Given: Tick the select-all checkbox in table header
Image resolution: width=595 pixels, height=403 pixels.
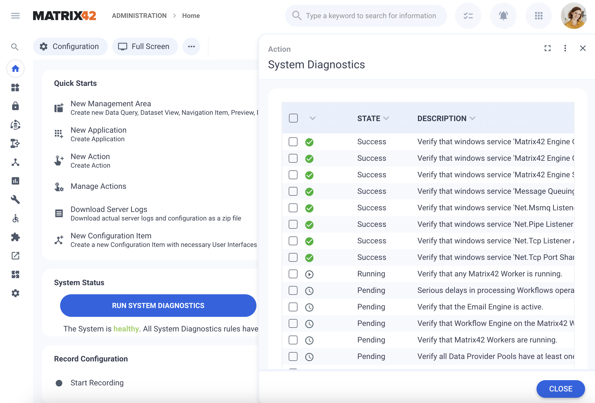Looking at the screenshot, I should (293, 118).
